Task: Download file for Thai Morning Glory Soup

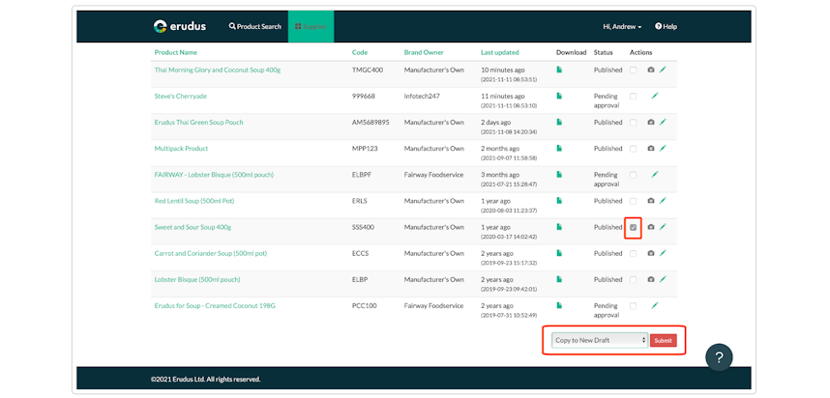Action: (x=559, y=70)
